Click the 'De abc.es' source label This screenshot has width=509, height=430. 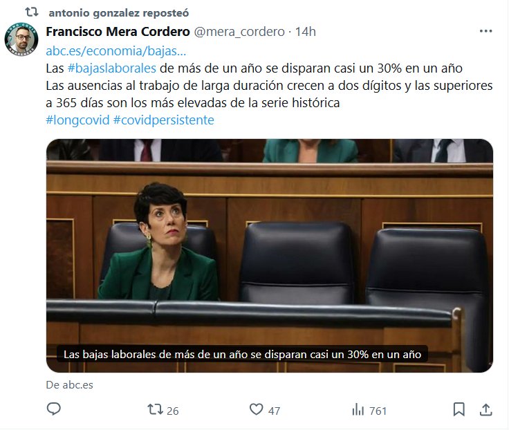69,385
